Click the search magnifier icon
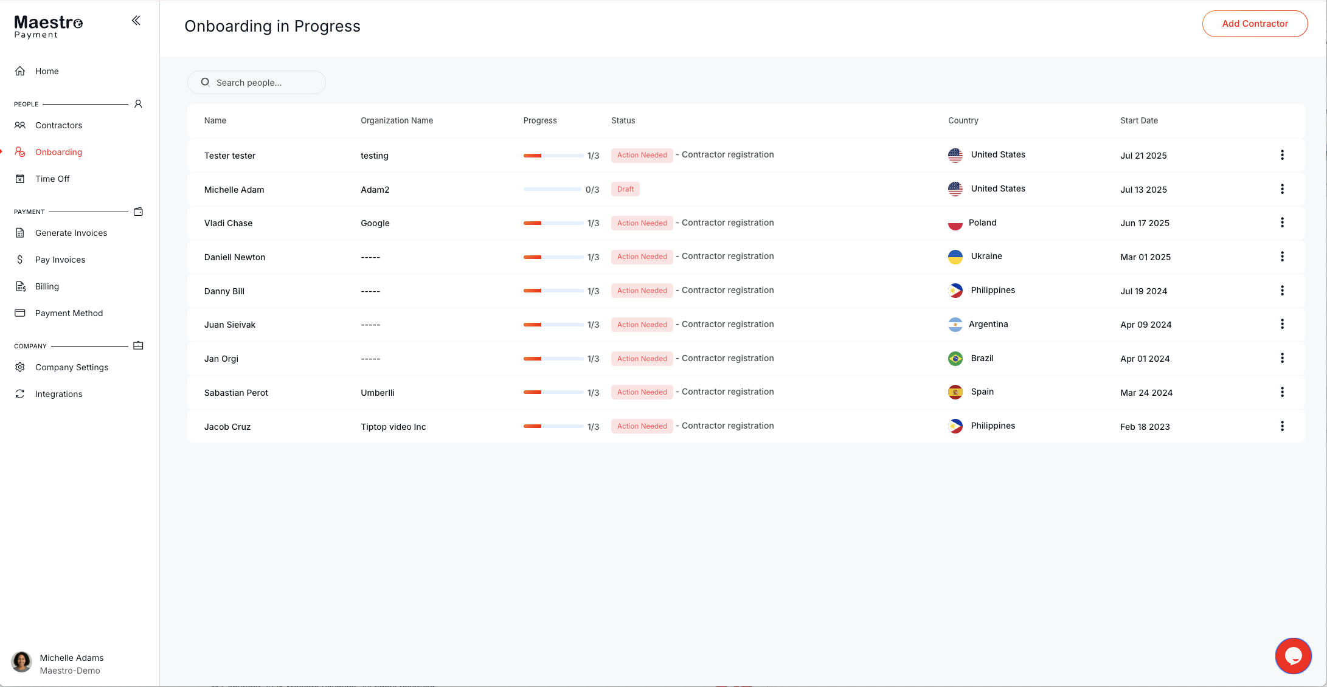This screenshot has width=1327, height=687. coord(206,82)
